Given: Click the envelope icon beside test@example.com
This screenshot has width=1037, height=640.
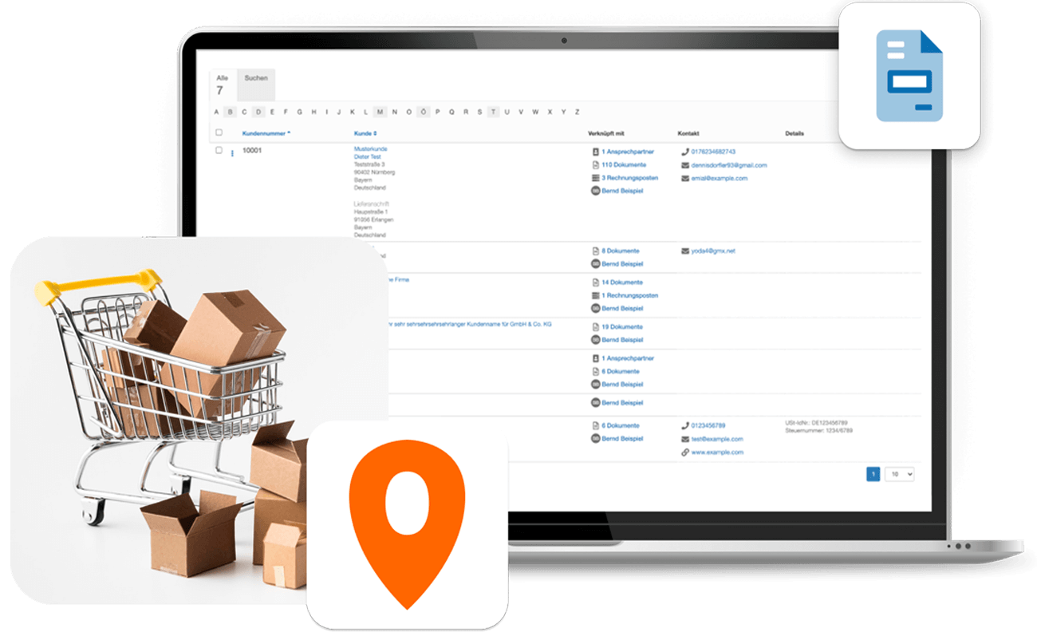Looking at the screenshot, I should tap(685, 439).
